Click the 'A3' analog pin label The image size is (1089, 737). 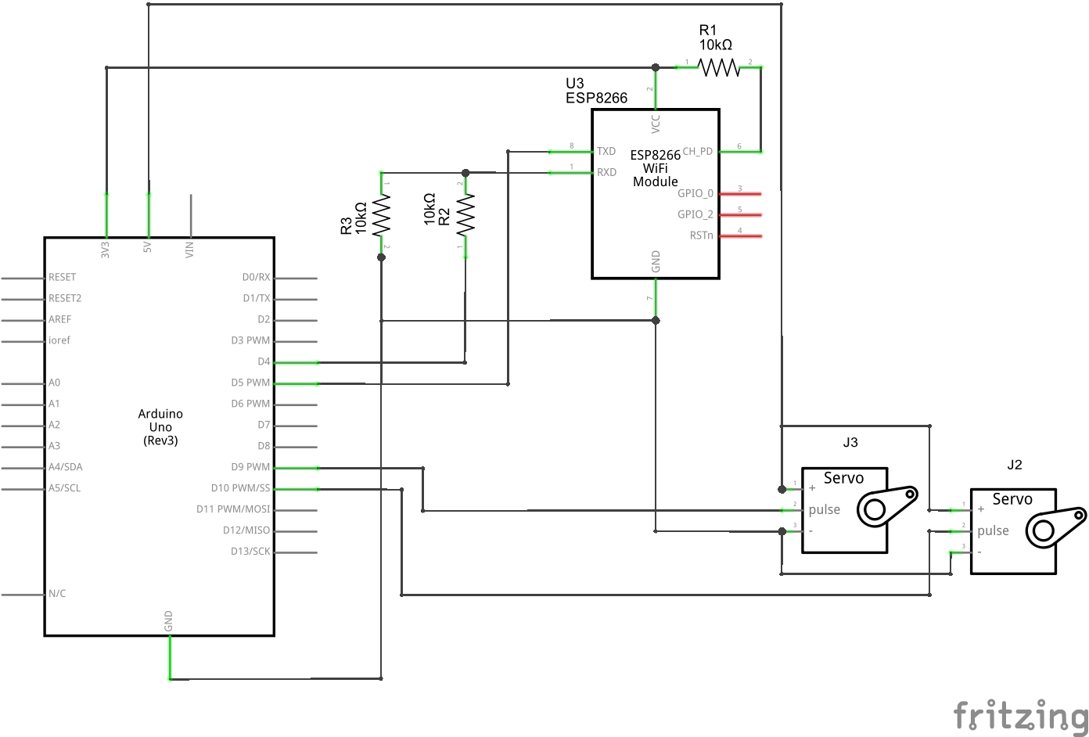tap(54, 447)
